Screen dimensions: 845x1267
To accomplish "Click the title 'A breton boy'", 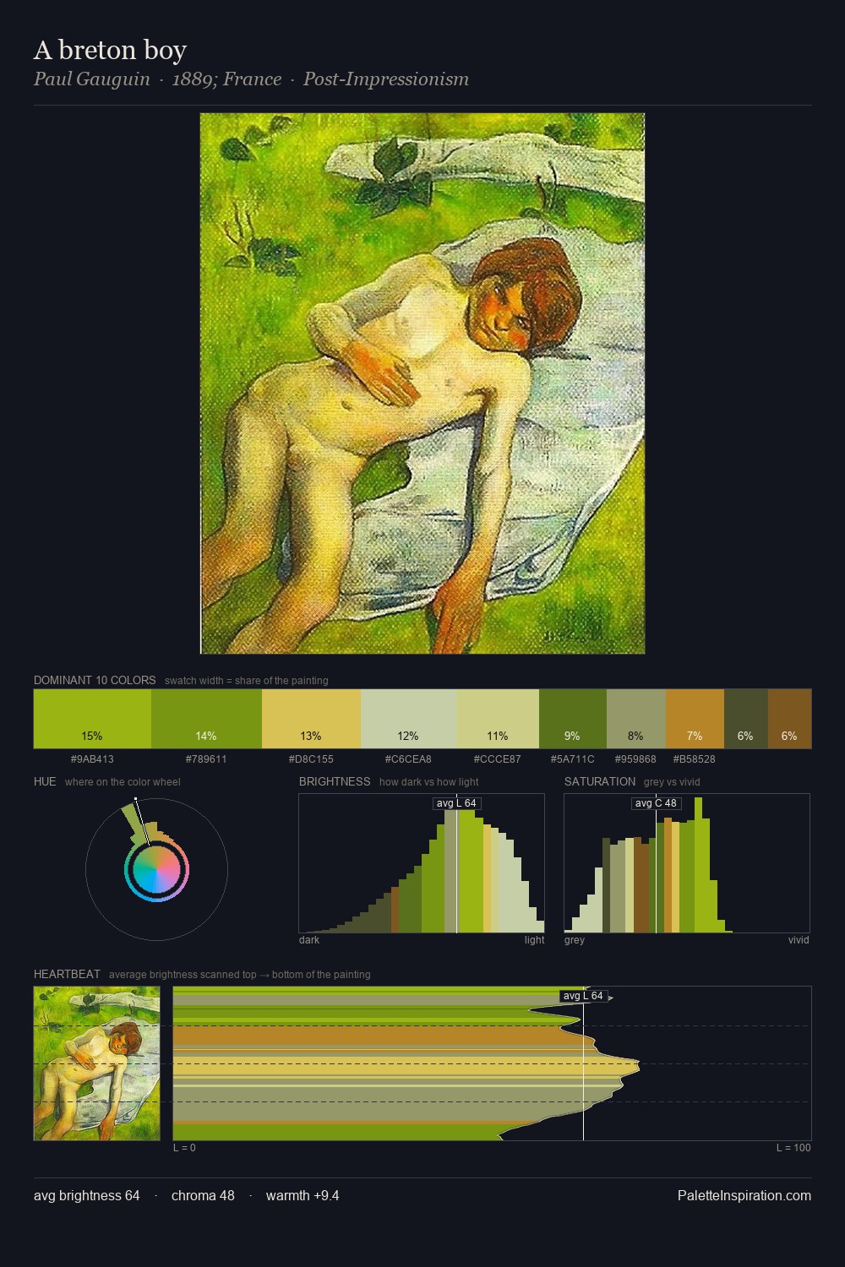I will pos(110,51).
